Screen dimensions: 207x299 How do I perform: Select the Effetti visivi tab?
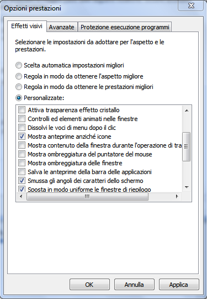[x=27, y=26]
